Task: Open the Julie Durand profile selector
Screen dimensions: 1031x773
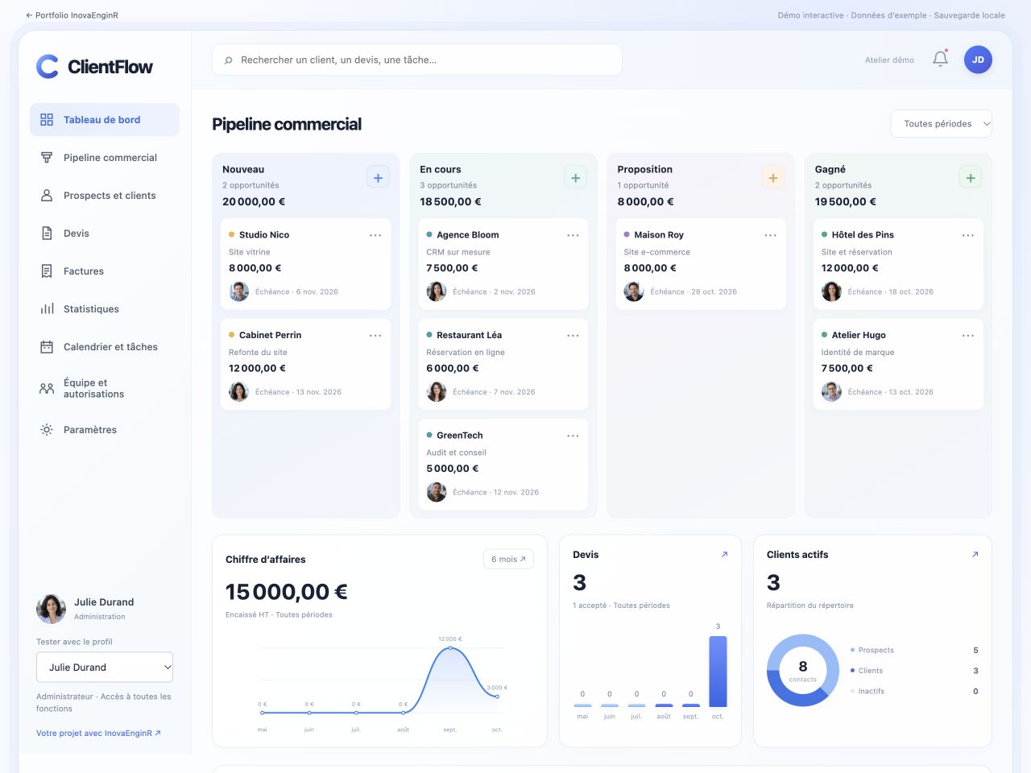Action: 105,668
